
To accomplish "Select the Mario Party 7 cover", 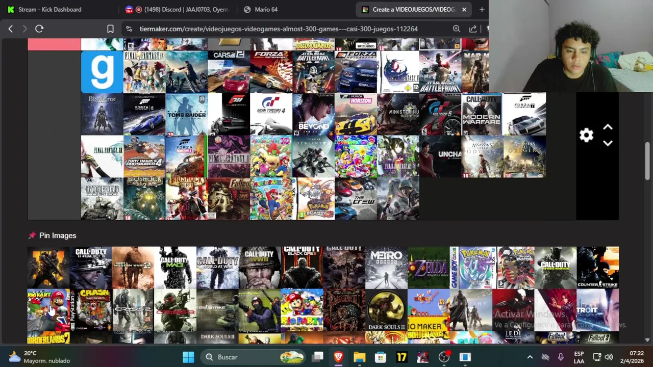I will pos(271,199).
